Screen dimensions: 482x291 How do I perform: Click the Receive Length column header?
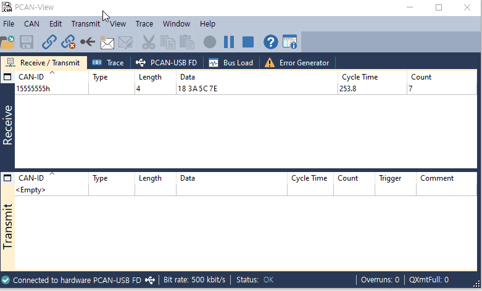[156, 76]
